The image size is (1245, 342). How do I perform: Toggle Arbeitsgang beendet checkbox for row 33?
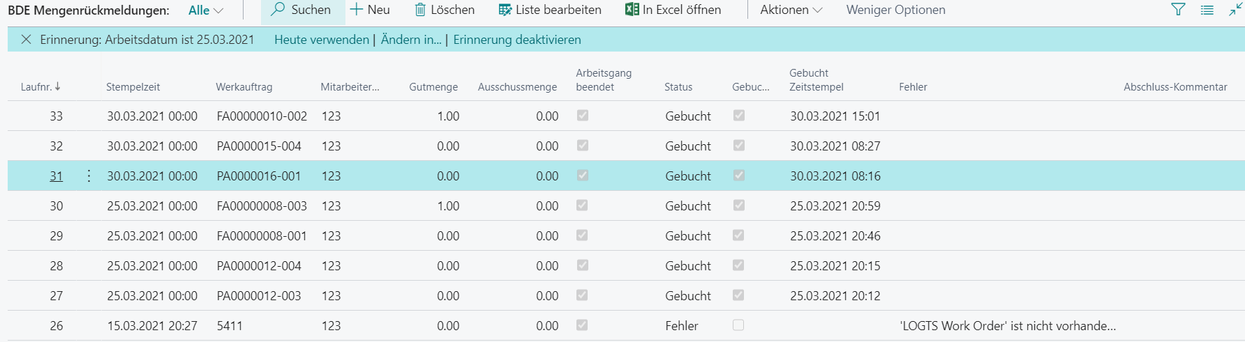(x=583, y=116)
